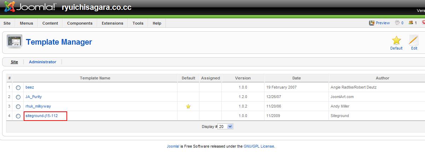Click the Template Manager header icon

(x=14, y=42)
